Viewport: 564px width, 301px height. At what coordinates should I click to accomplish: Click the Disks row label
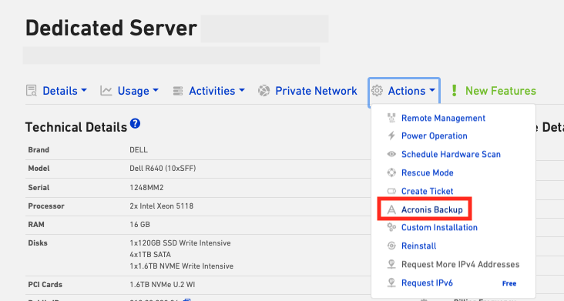pos(38,243)
